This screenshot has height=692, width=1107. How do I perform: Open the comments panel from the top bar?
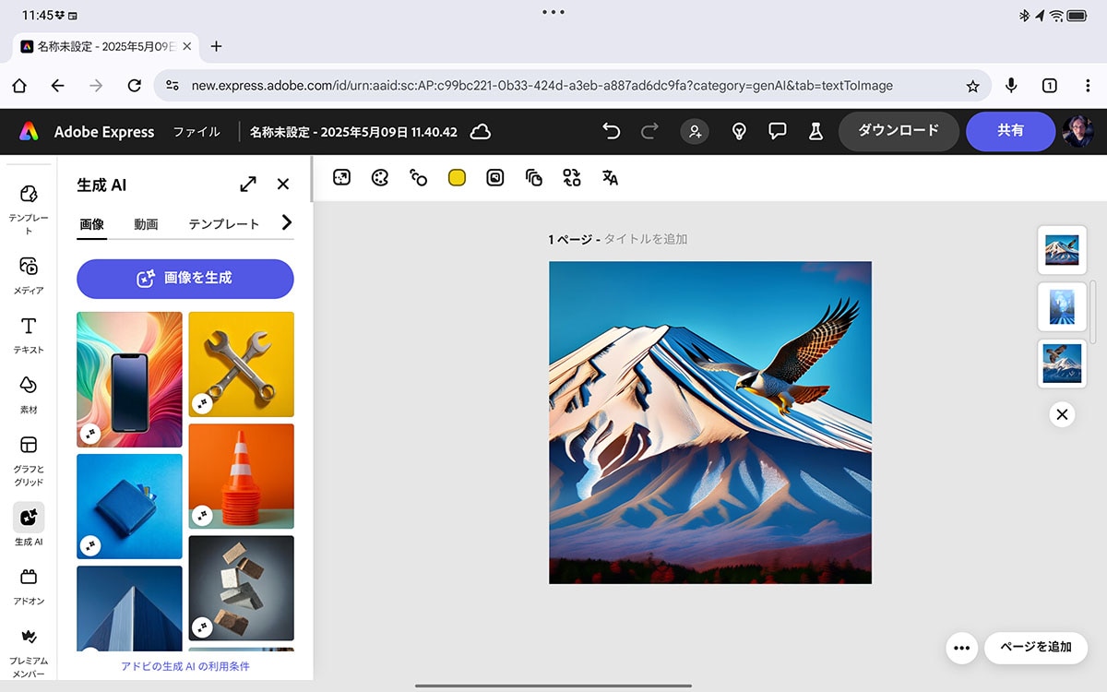pos(778,131)
